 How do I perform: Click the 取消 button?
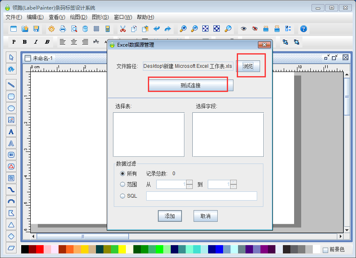tap(206, 216)
